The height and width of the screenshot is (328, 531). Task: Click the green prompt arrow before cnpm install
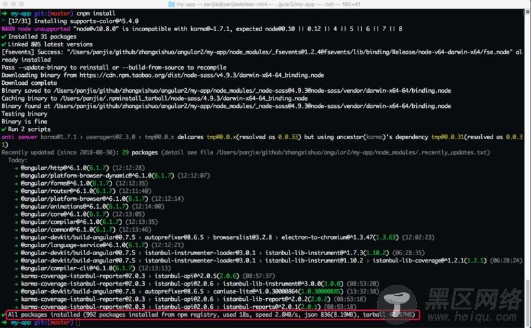pos(4,13)
